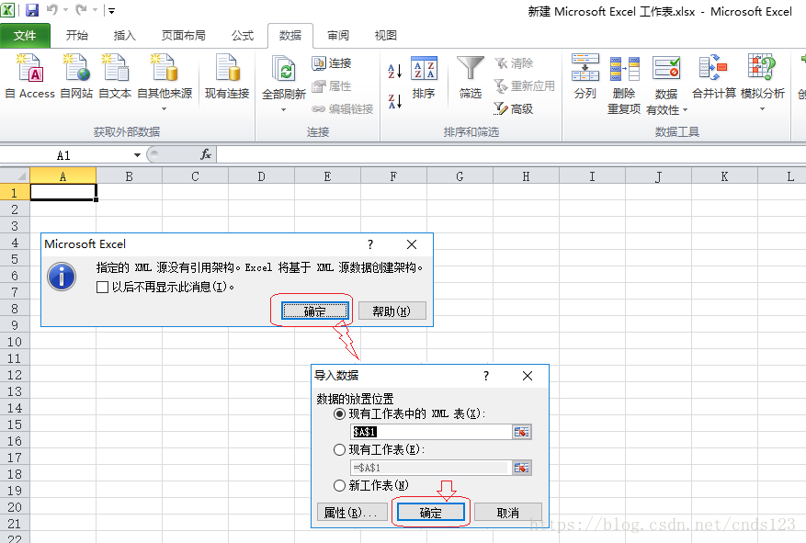Click Properties (属性) button in Import Data
The image size is (806, 543).
point(352,513)
